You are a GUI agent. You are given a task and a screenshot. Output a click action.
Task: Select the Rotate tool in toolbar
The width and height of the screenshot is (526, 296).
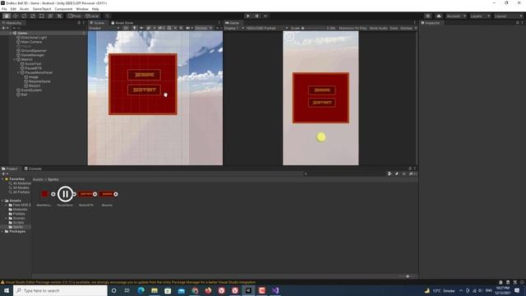click(24, 16)
